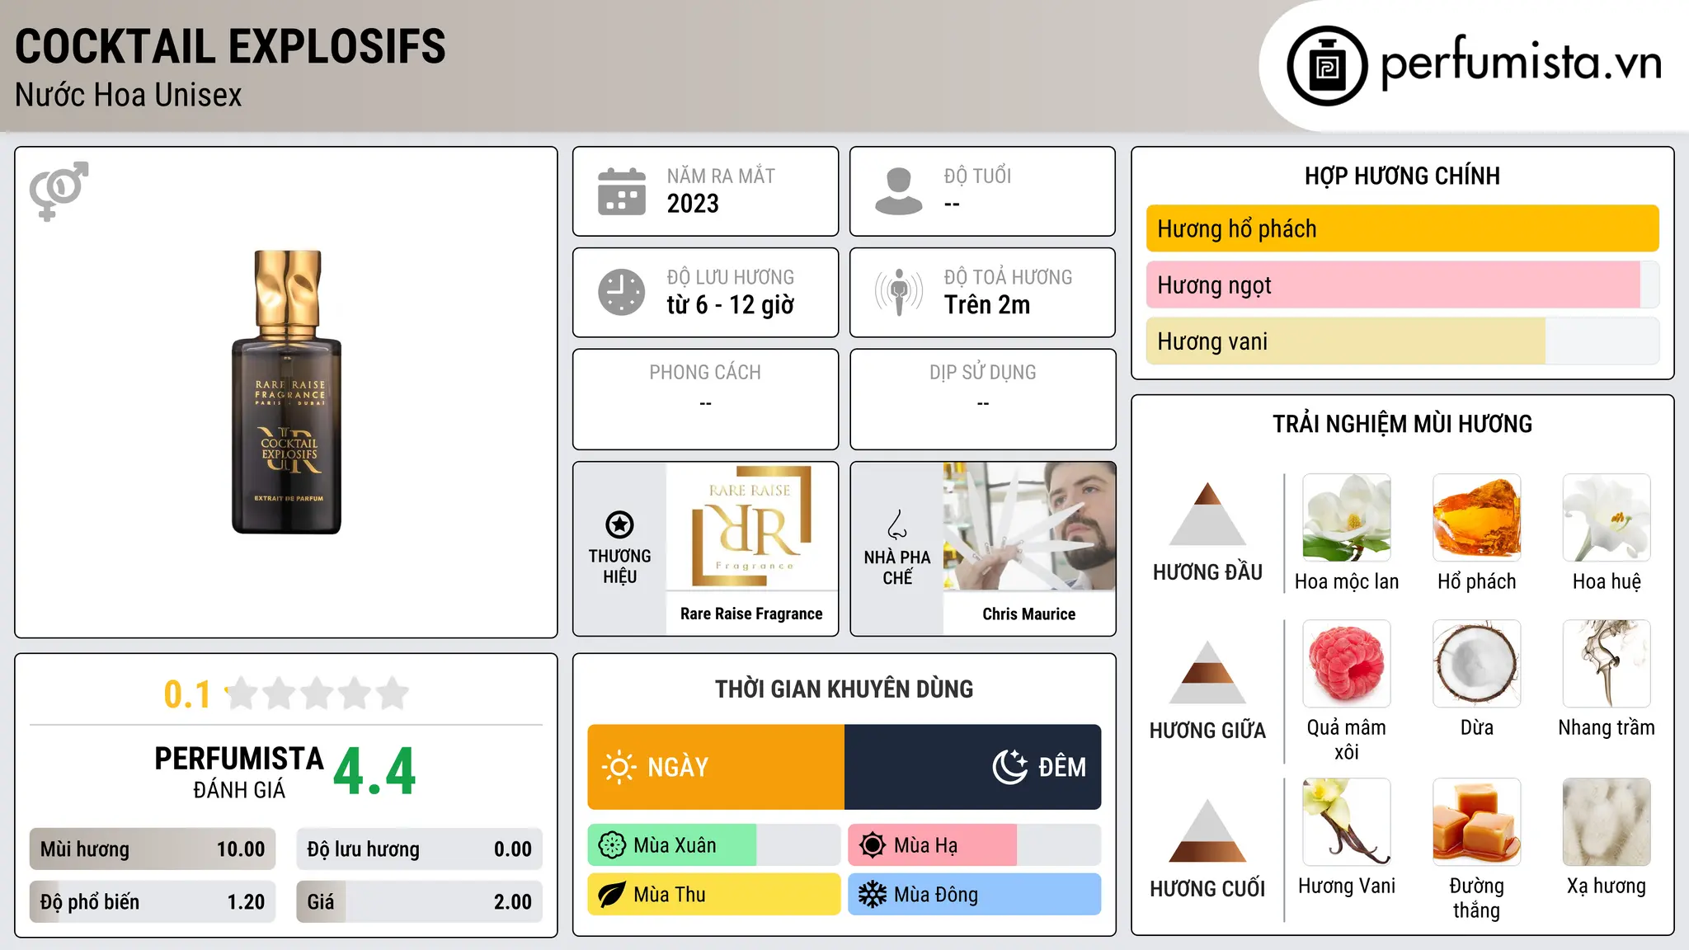Click the nose icon for perfumer
This screenshot has width=1689, height=950.
(x=897, y=524)
